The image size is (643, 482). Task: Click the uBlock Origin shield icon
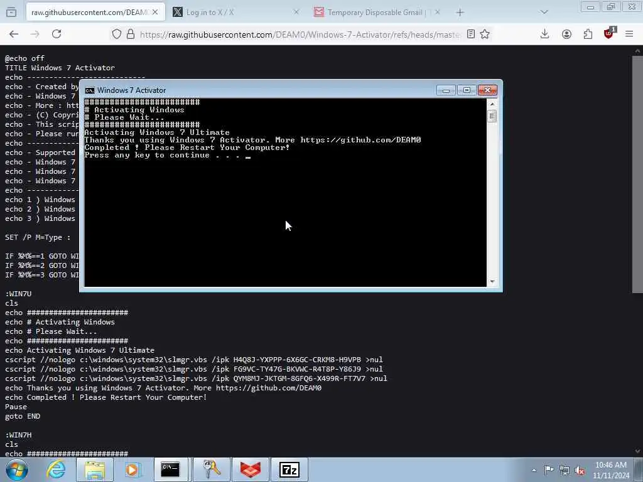[609, 33]
